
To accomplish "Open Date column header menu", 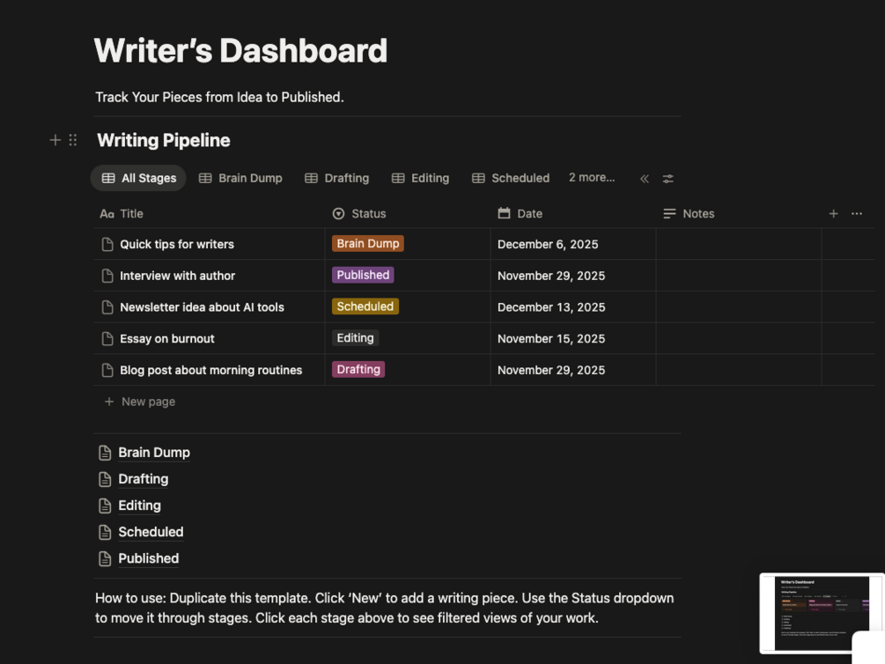I will tap(573, 214).
